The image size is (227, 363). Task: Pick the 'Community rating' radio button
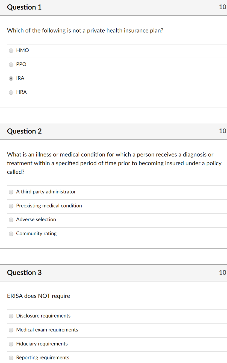[11, 234]
